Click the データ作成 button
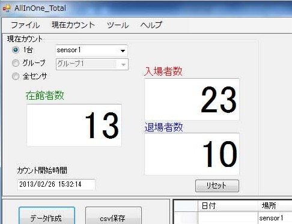 point(47,216)
